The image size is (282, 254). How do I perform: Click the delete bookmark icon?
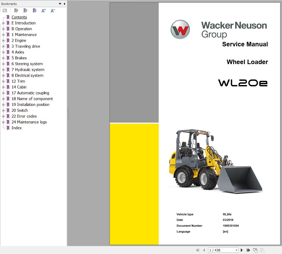tap(16, 11)
